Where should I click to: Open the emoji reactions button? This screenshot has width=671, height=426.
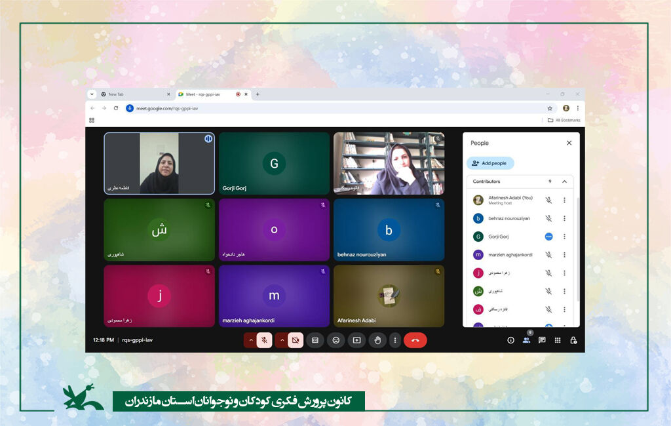(335, 340)
